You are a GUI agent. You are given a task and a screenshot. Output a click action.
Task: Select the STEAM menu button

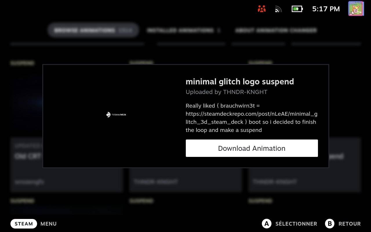[24, 224]
